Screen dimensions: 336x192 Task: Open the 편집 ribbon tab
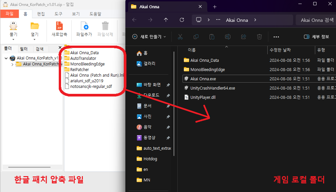point(41,14)
